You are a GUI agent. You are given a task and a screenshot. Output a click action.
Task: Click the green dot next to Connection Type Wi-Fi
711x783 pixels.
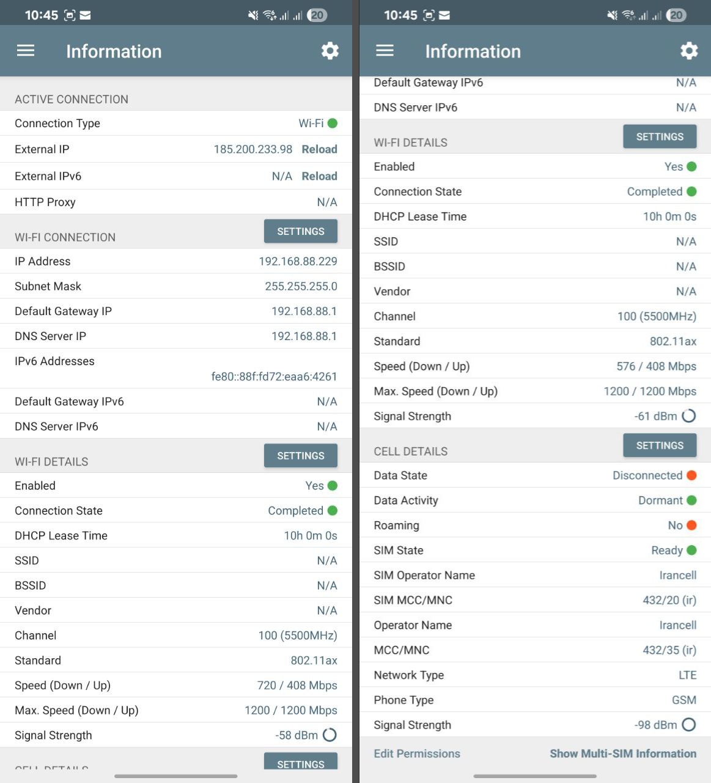(333, 124)
